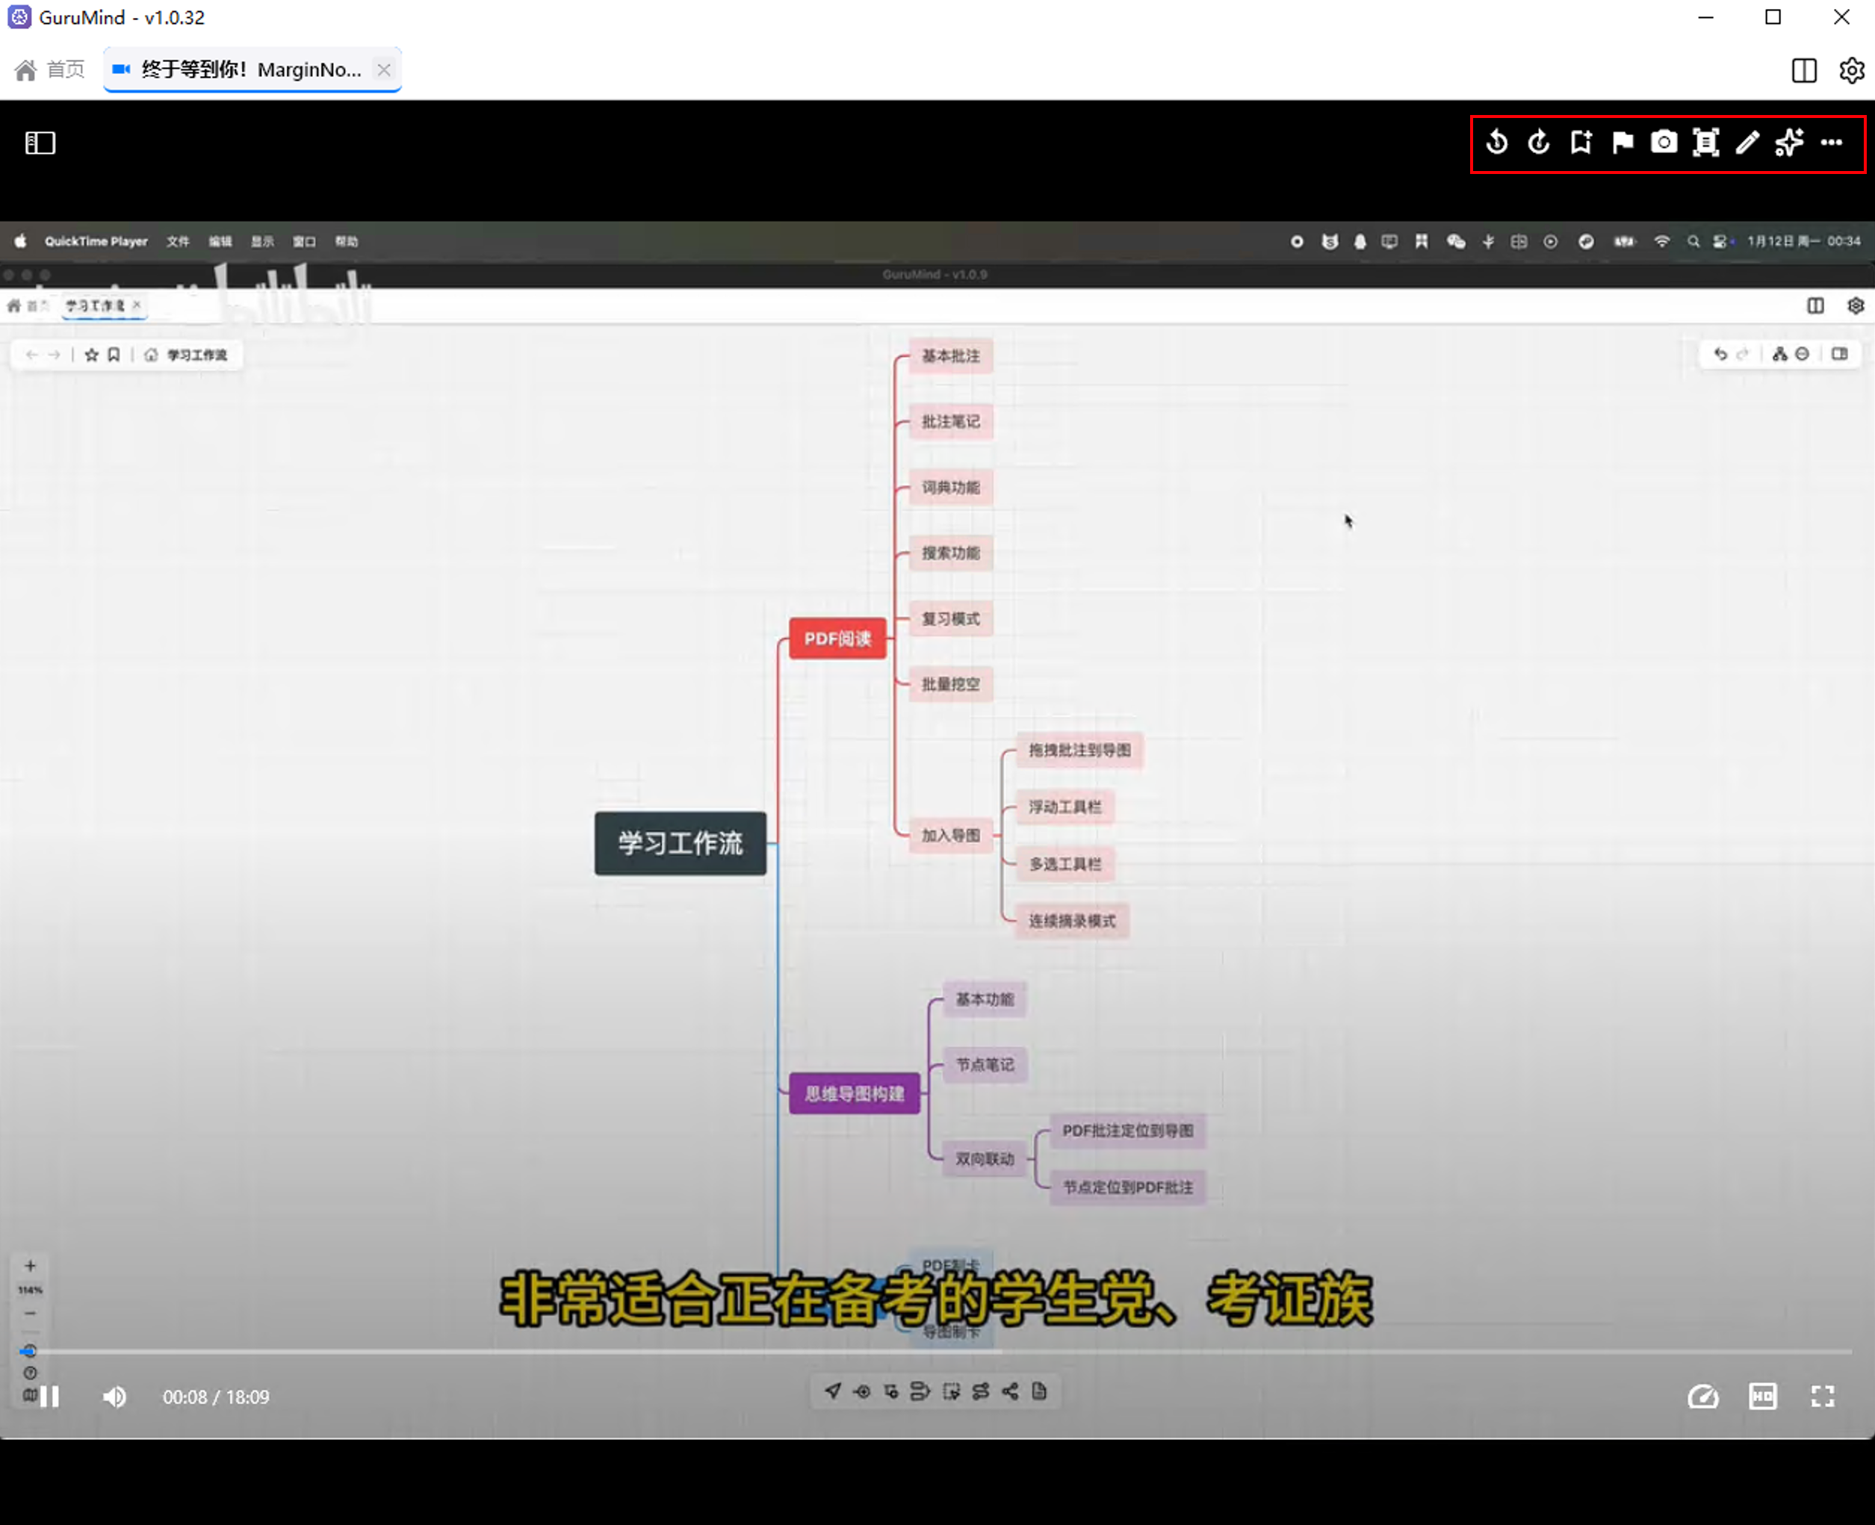Open the three-dot more options menu
Viewport: 1875px width, 1525px height.
pyautogui.click(x=1831, y=143)
